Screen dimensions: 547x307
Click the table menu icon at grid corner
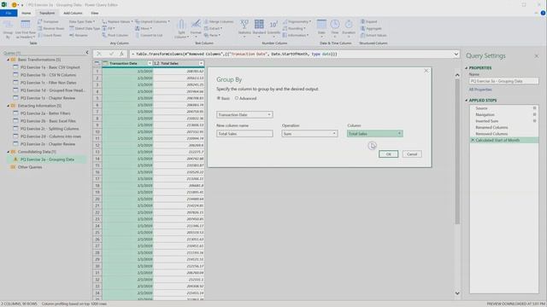point(97,63)
